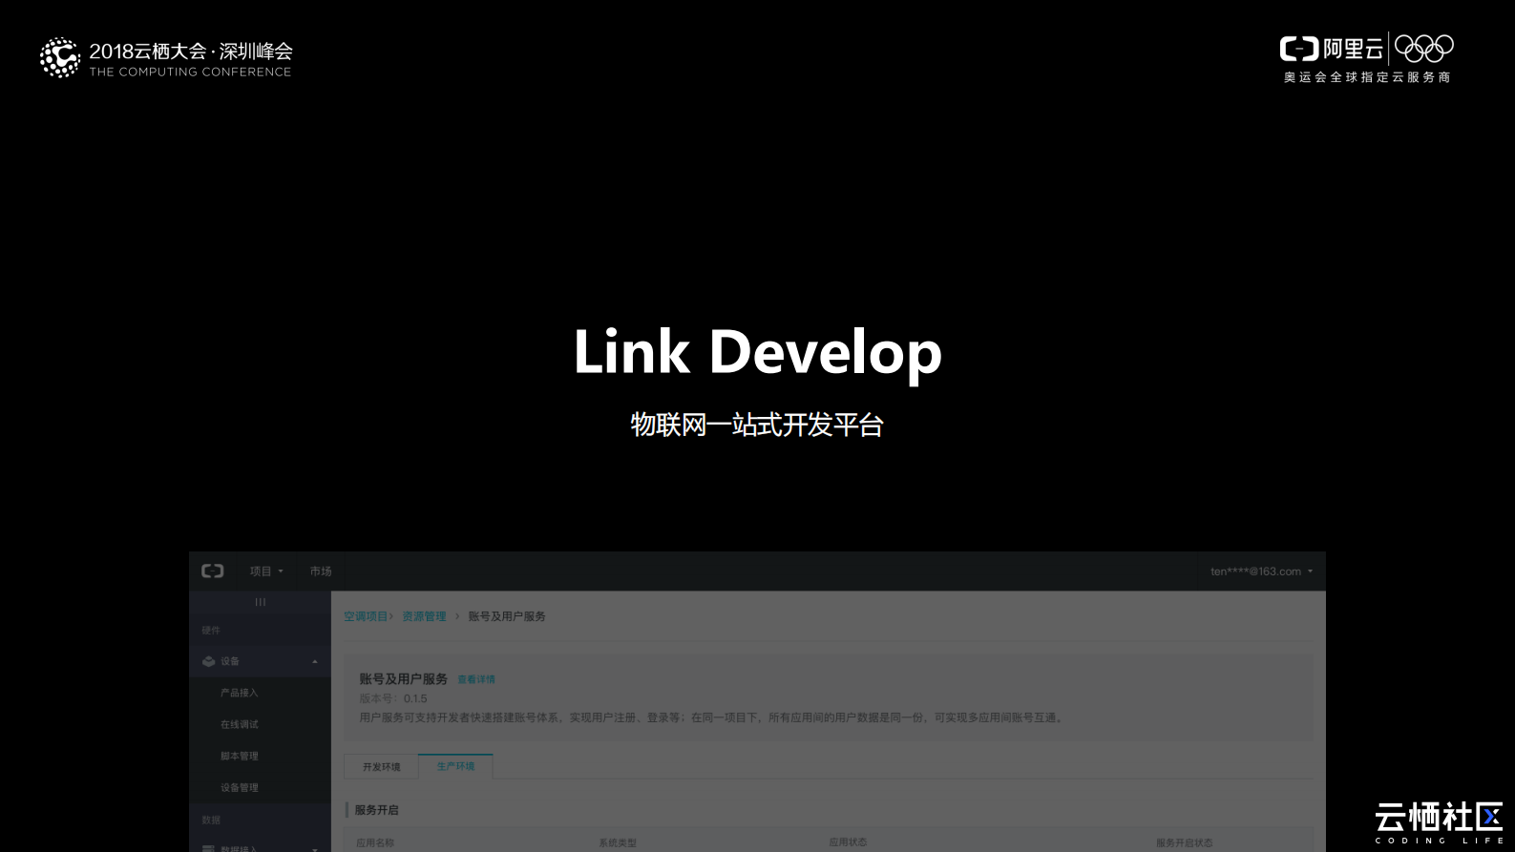Open the 市场 menu item
This screenshot has width=1515, height=852.
321,571
